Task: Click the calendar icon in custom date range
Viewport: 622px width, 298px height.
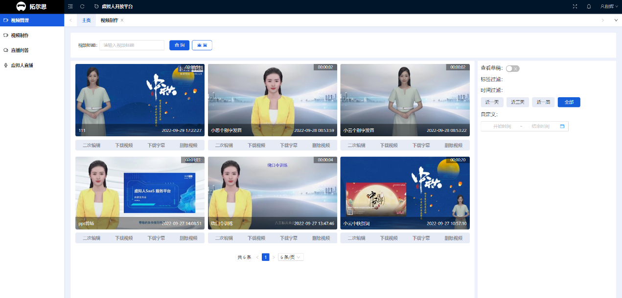Action: 562,127
